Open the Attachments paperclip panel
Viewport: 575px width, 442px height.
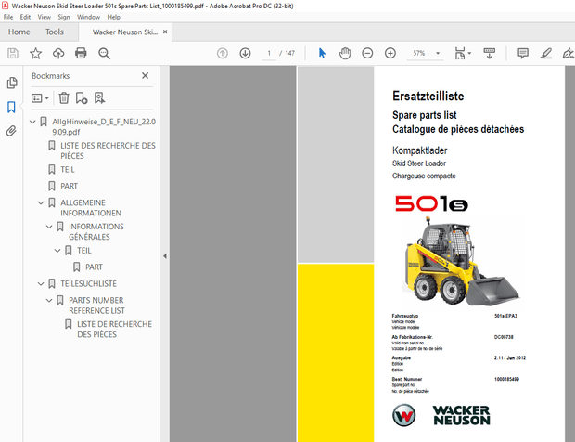point(11,131)
